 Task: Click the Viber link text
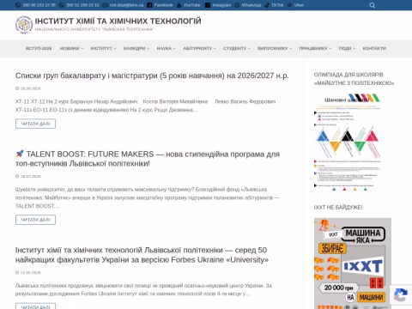click(x=299, y=5)
